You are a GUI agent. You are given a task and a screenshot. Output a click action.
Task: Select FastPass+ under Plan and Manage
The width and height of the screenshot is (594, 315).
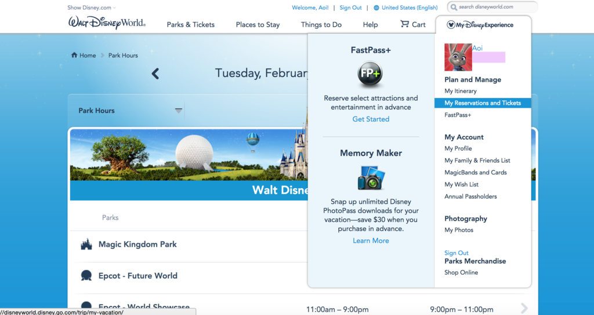pos(458,115)
